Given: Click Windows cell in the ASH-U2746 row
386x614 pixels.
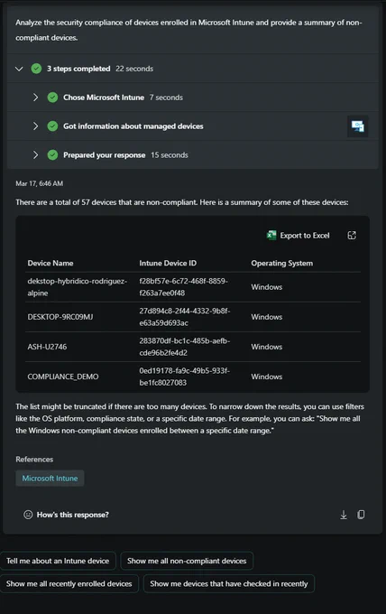Looking at the screenshot, I should (267, 347).
